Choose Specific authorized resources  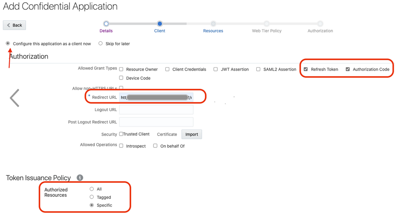92,205
